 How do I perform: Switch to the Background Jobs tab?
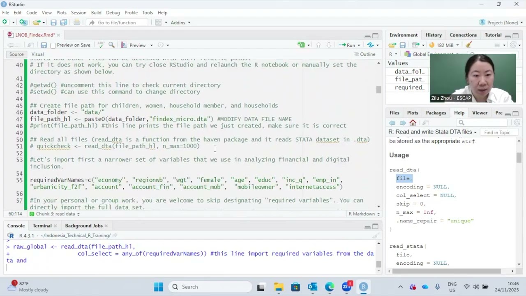point(84,226)
